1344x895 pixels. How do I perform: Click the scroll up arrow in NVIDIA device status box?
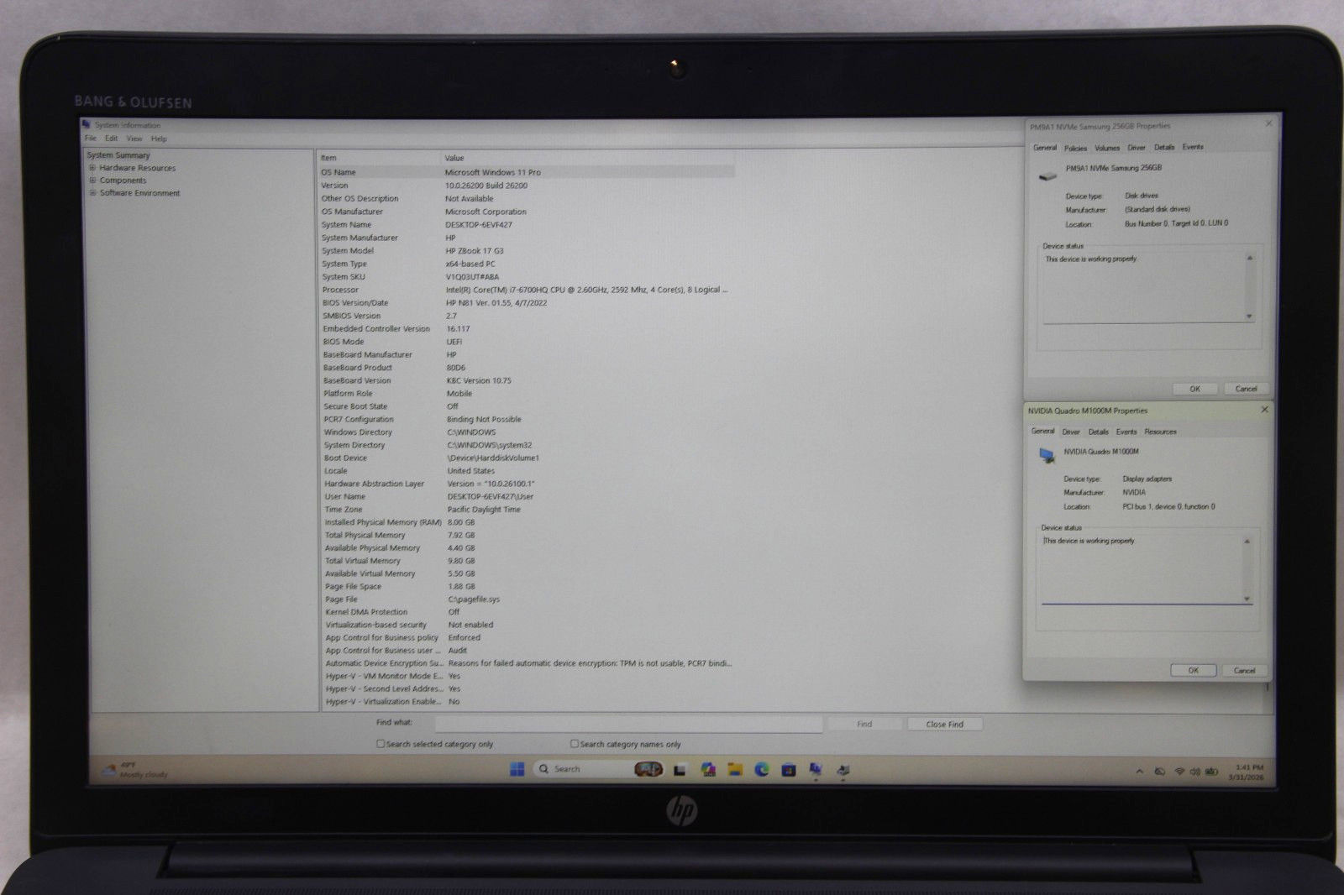click(x=1247, y=542)
